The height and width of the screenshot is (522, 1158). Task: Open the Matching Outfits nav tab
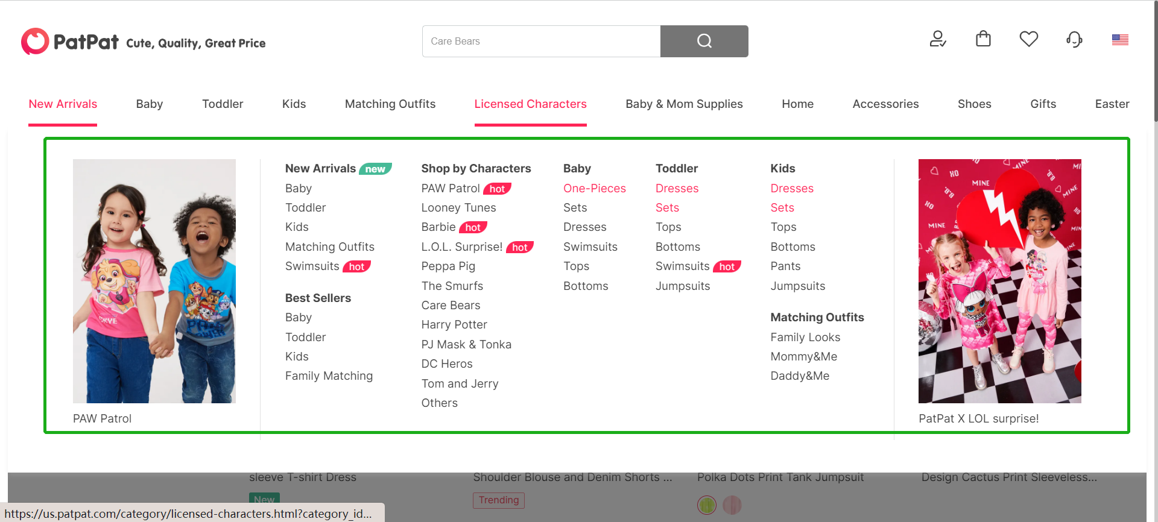(x=390, y=104)
